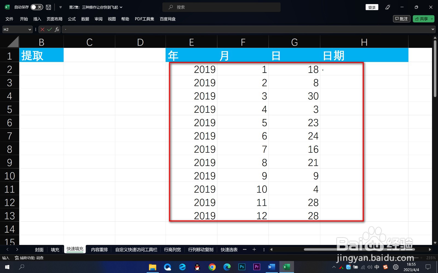Click the 年 header cell
438x273 pixels.
(191, 55)
